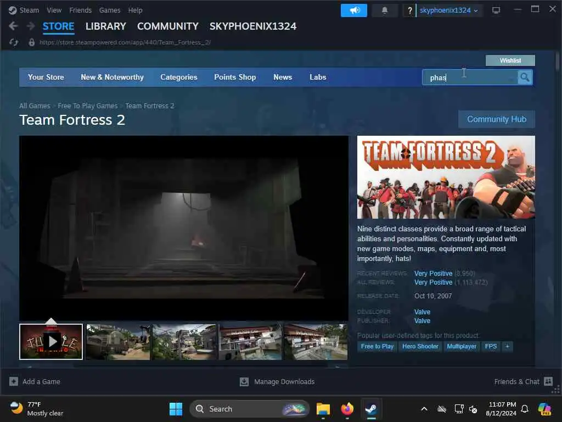Click the Team Fortress 2 header image
This screenshot has width=562, height=422.
coord(446,177)
